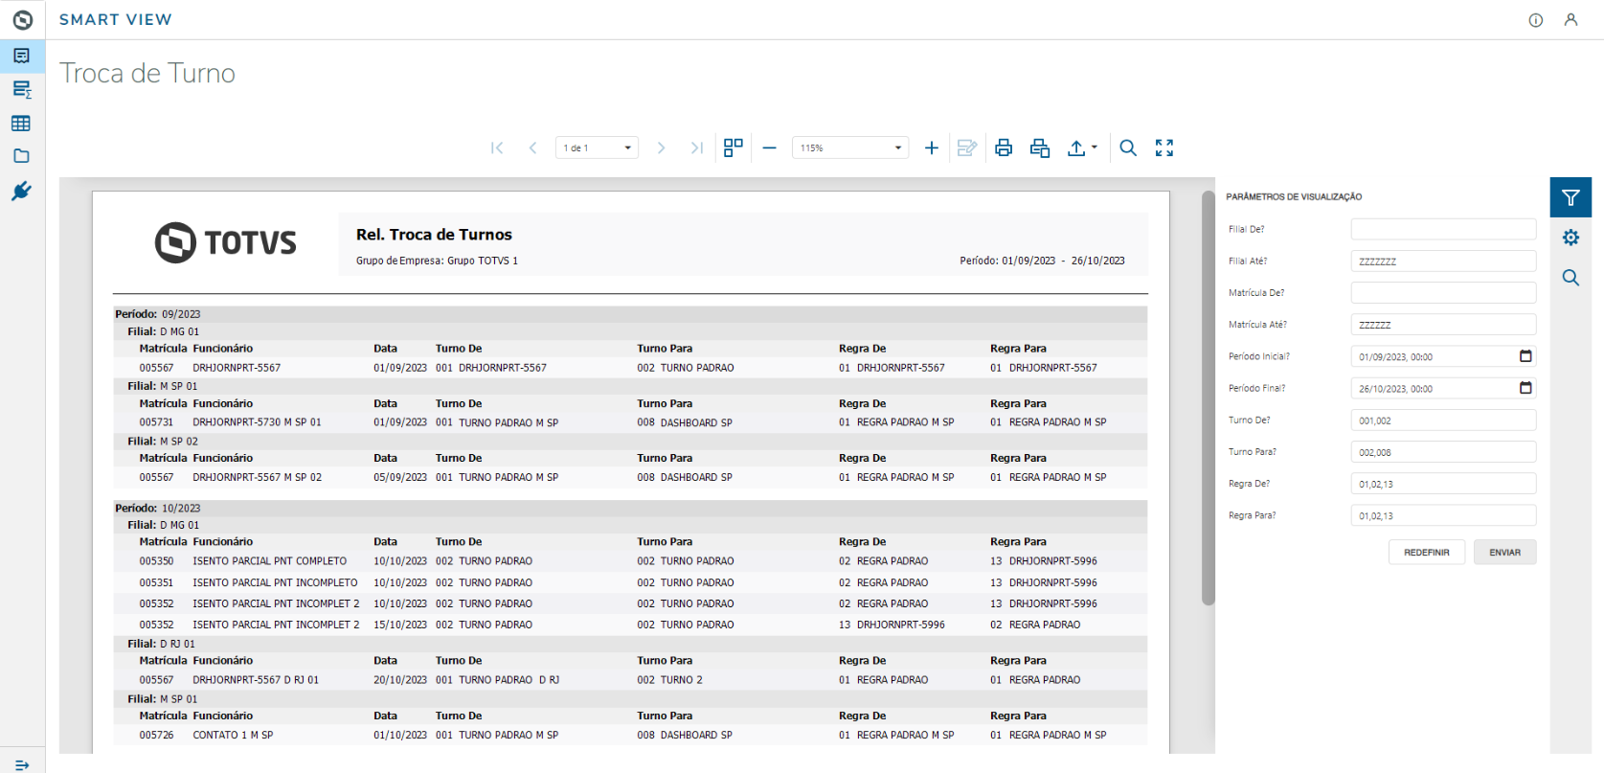Search in report with toolbar magnifier

[1128, 148]
